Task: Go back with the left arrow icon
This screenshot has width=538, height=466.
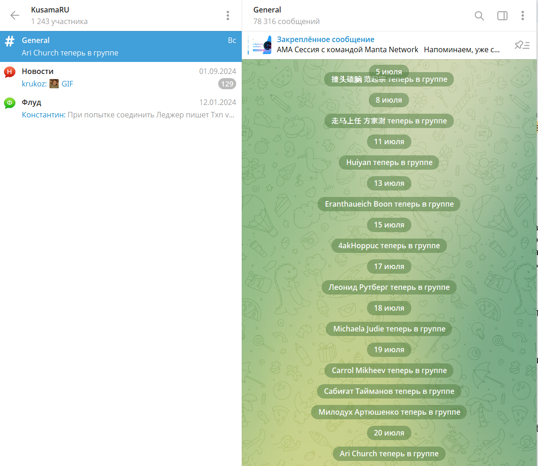Action: click(x=15, y=15)
